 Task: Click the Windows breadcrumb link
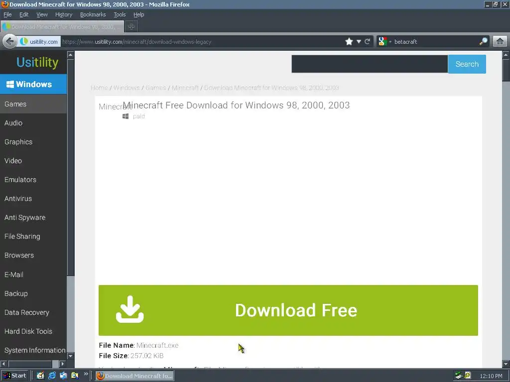pyautogui.click(x=127, y=88)
